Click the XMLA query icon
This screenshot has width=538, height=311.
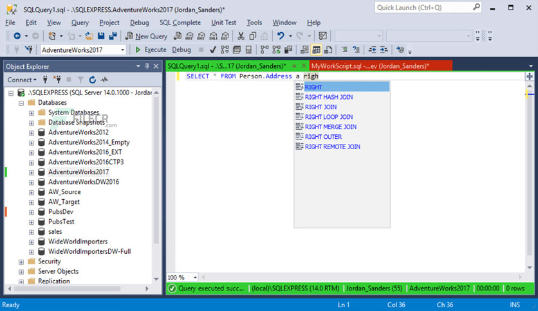click(x=214, y=36)
